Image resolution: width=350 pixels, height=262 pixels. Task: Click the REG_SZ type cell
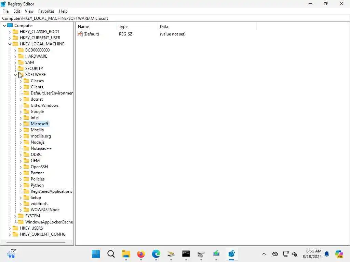tap(125, 34)
